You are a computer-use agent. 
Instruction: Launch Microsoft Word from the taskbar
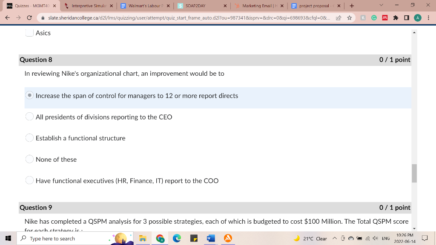pos(210,239)
